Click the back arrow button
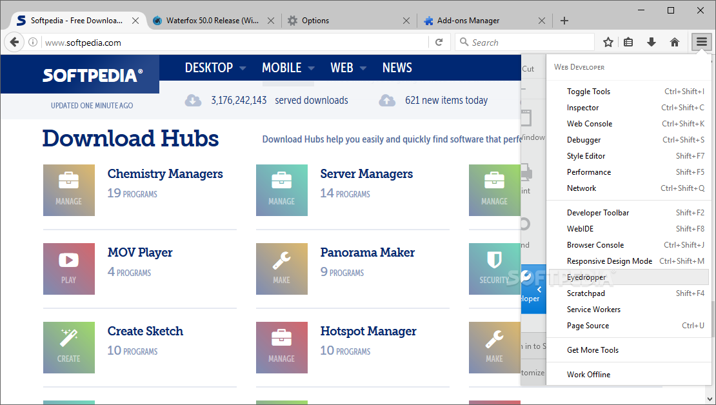The width and height of the screenshot is (716, 405). pos(14,43)
